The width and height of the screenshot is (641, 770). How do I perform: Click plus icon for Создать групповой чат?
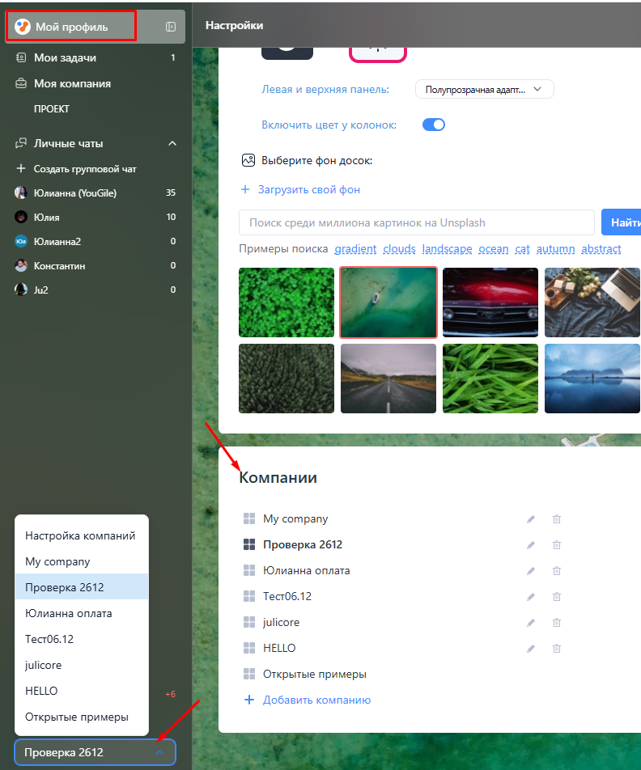pyautogui.click(x=21, y=169)
